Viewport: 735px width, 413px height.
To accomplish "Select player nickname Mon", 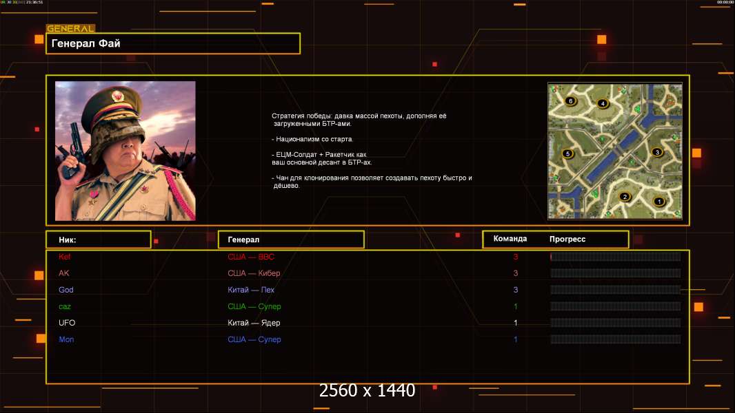I will click(66, 339).
